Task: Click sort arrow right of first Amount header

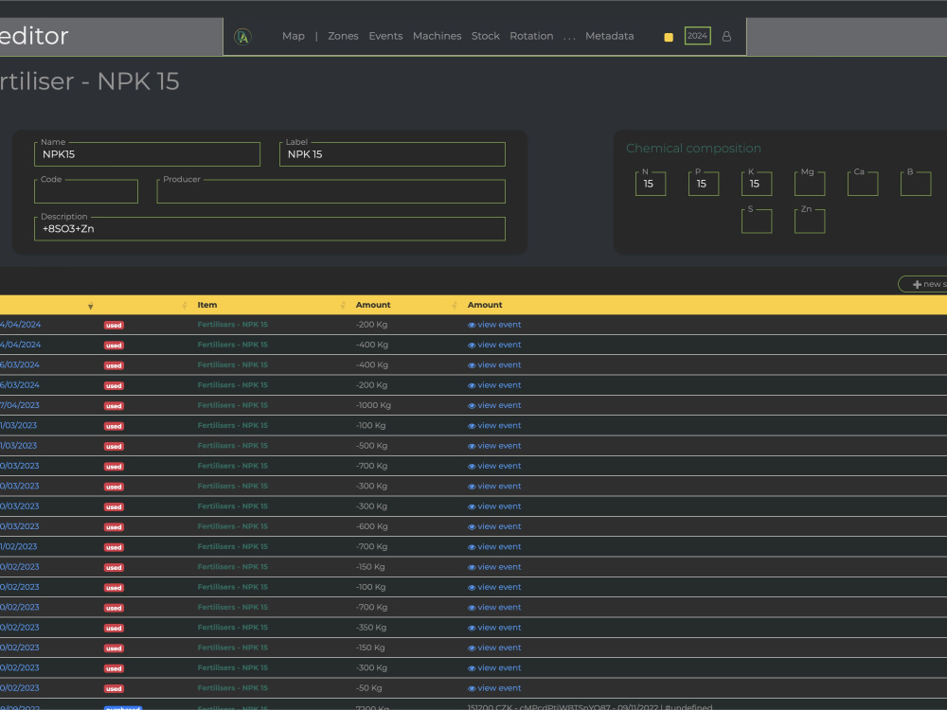Action: click(455, 306)
